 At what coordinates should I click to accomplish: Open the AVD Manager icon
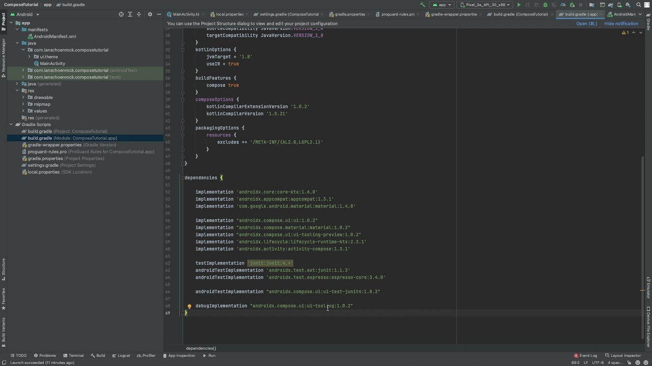(620, 5)
